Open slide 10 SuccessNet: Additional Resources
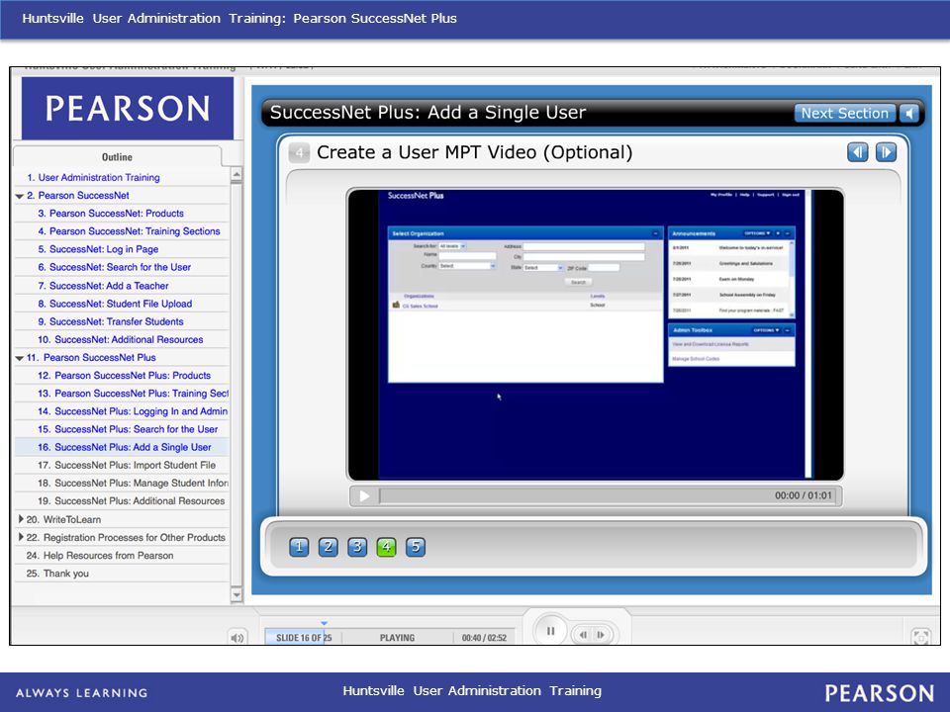The width and height of the screenshot is (950, 712). [120, 339]
